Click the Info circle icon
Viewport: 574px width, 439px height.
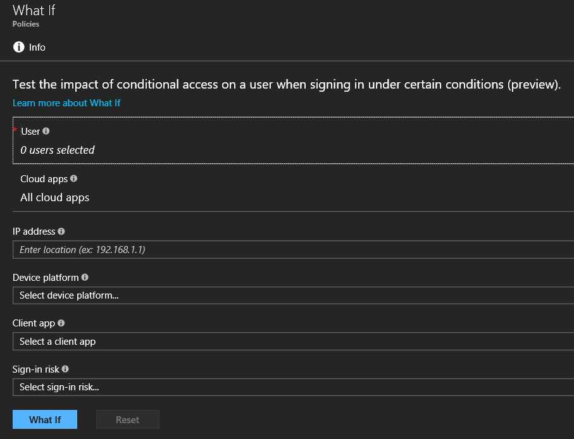click(x=19, y=47)
